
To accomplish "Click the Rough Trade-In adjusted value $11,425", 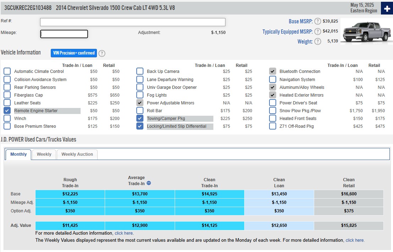I will click(70, 225).
